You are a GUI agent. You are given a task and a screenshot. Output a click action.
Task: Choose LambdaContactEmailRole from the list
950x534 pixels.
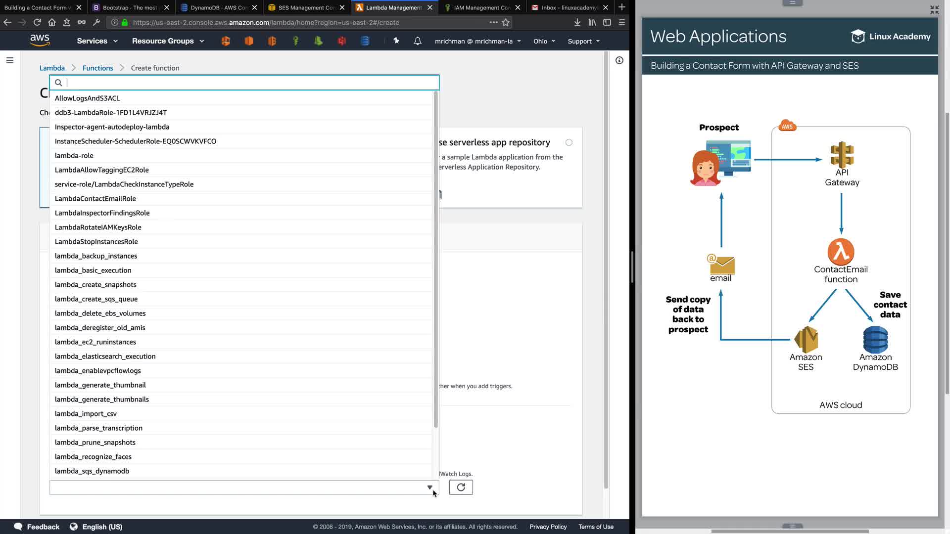click(95, 198)
